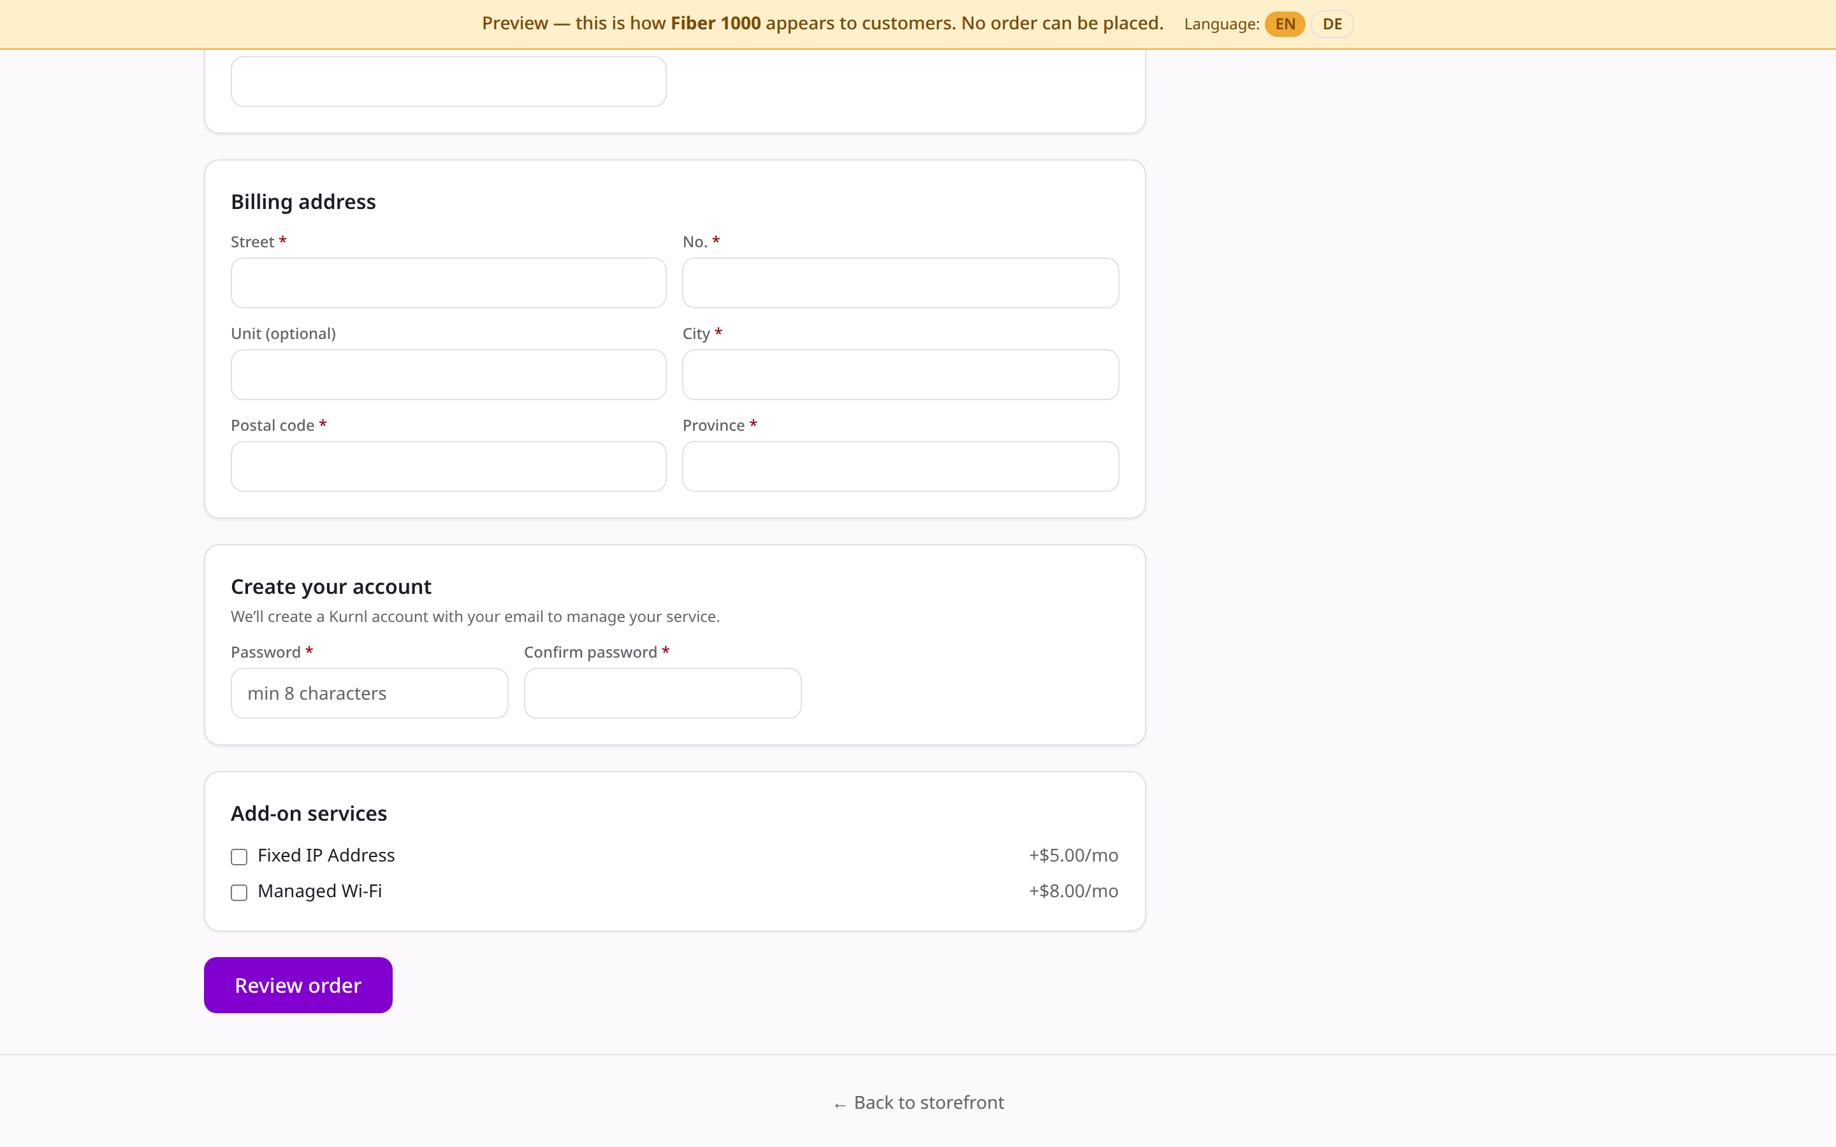Click the Add-on services heading
The width and height of the screenshot is (1836, 1147).
tap(309, 814)
